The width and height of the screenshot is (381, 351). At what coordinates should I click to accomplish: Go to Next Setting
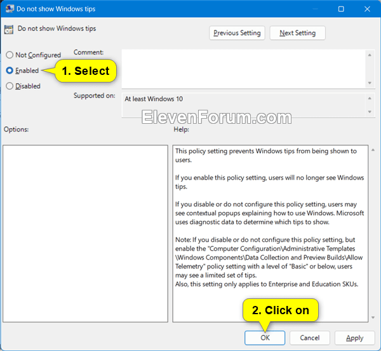pos(297,33)
